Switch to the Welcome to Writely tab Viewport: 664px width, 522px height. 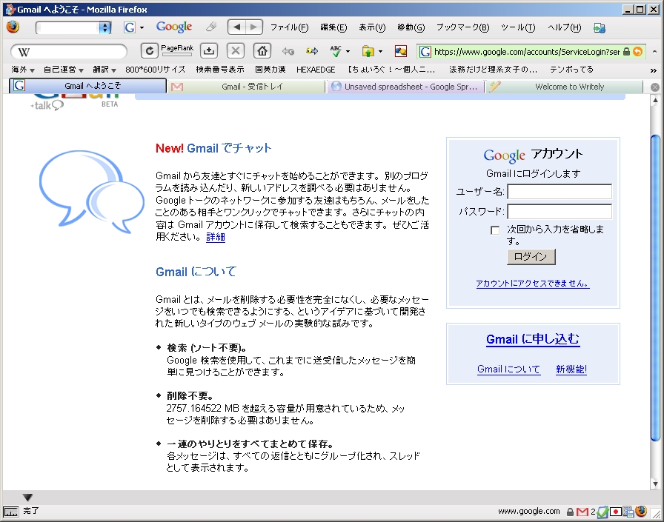pyautogui.click(x=565, y=87)
